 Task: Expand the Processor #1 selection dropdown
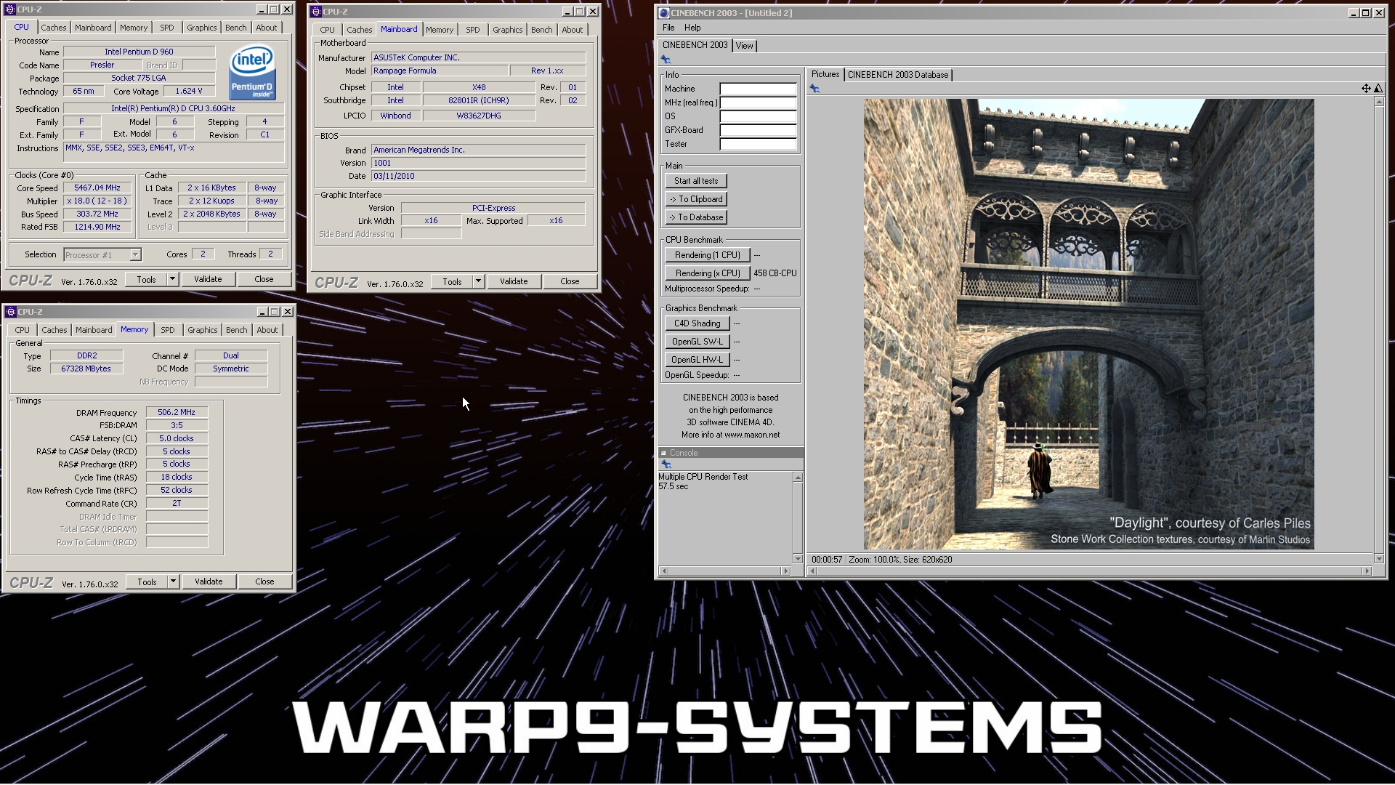click(135, 255)
